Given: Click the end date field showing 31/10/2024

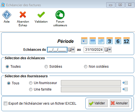Looking at the screenshot, I should (x=94, y=50).
